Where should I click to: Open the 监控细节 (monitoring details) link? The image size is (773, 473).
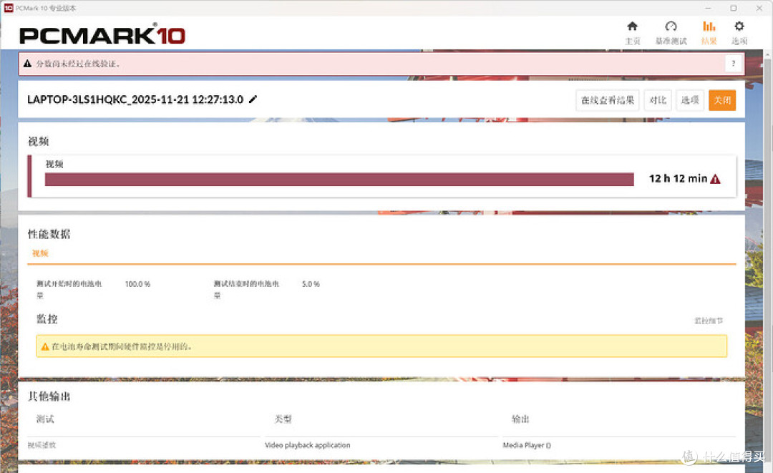[x=709, y=321]
